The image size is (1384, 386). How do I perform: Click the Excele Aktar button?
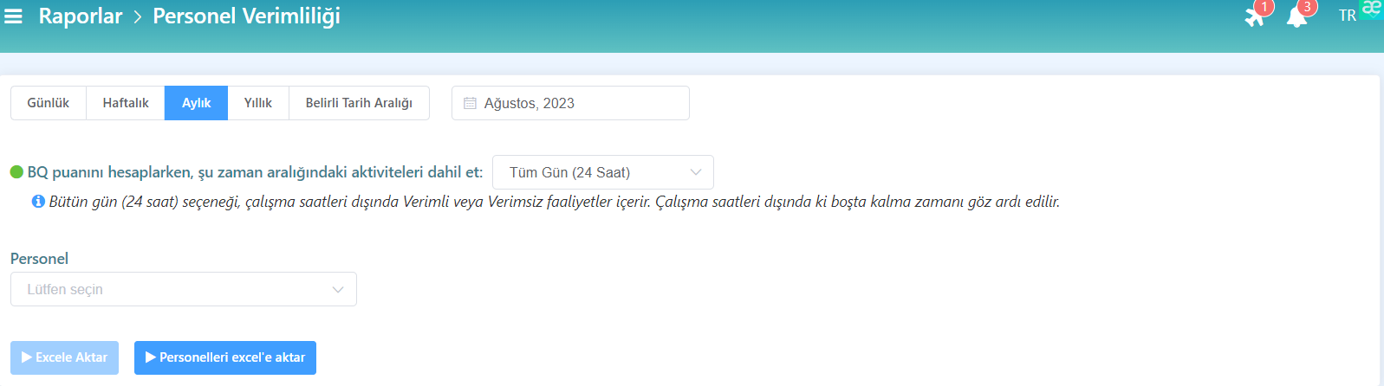(64, 357)
